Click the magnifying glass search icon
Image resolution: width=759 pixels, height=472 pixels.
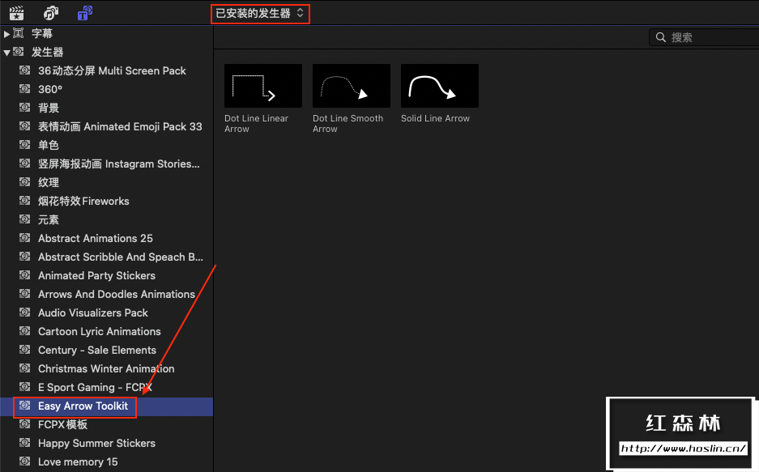[660, 37]
